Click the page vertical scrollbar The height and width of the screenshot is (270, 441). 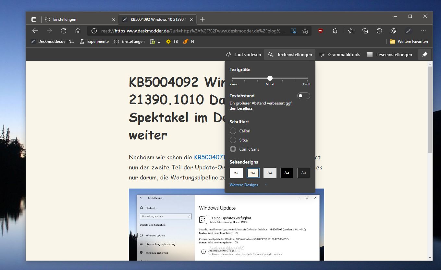point(430,110)
